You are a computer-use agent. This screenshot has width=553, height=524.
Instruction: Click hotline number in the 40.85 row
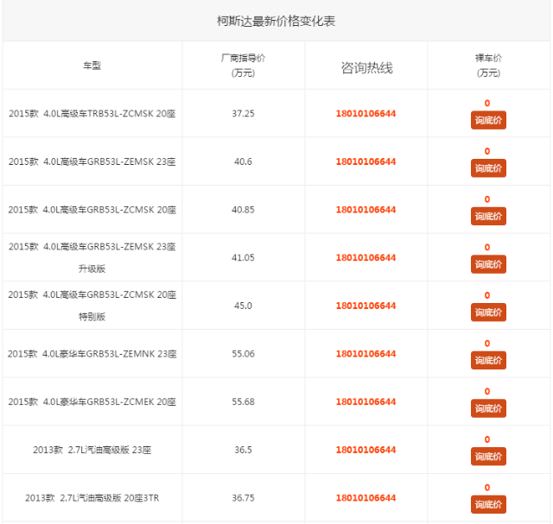365,210
